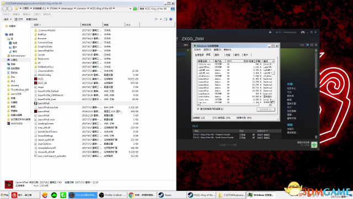Screen dimensions: 353x199
Task: Toggle checkbox for Thailand Hoodie DLC
Action: point(254,135)
